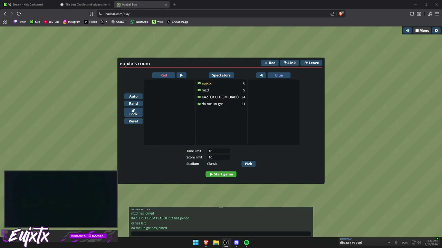Leave the room
Image resolution: width=442 pixels, height=248 pixels.
311,63
